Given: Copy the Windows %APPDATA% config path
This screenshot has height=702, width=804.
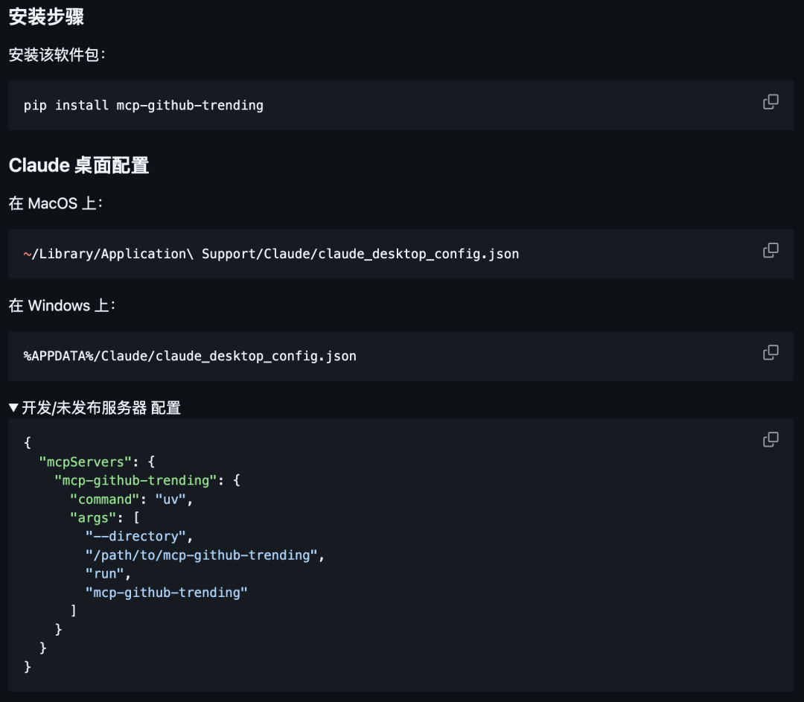Looking at the screenshot, I should point(770,352).
